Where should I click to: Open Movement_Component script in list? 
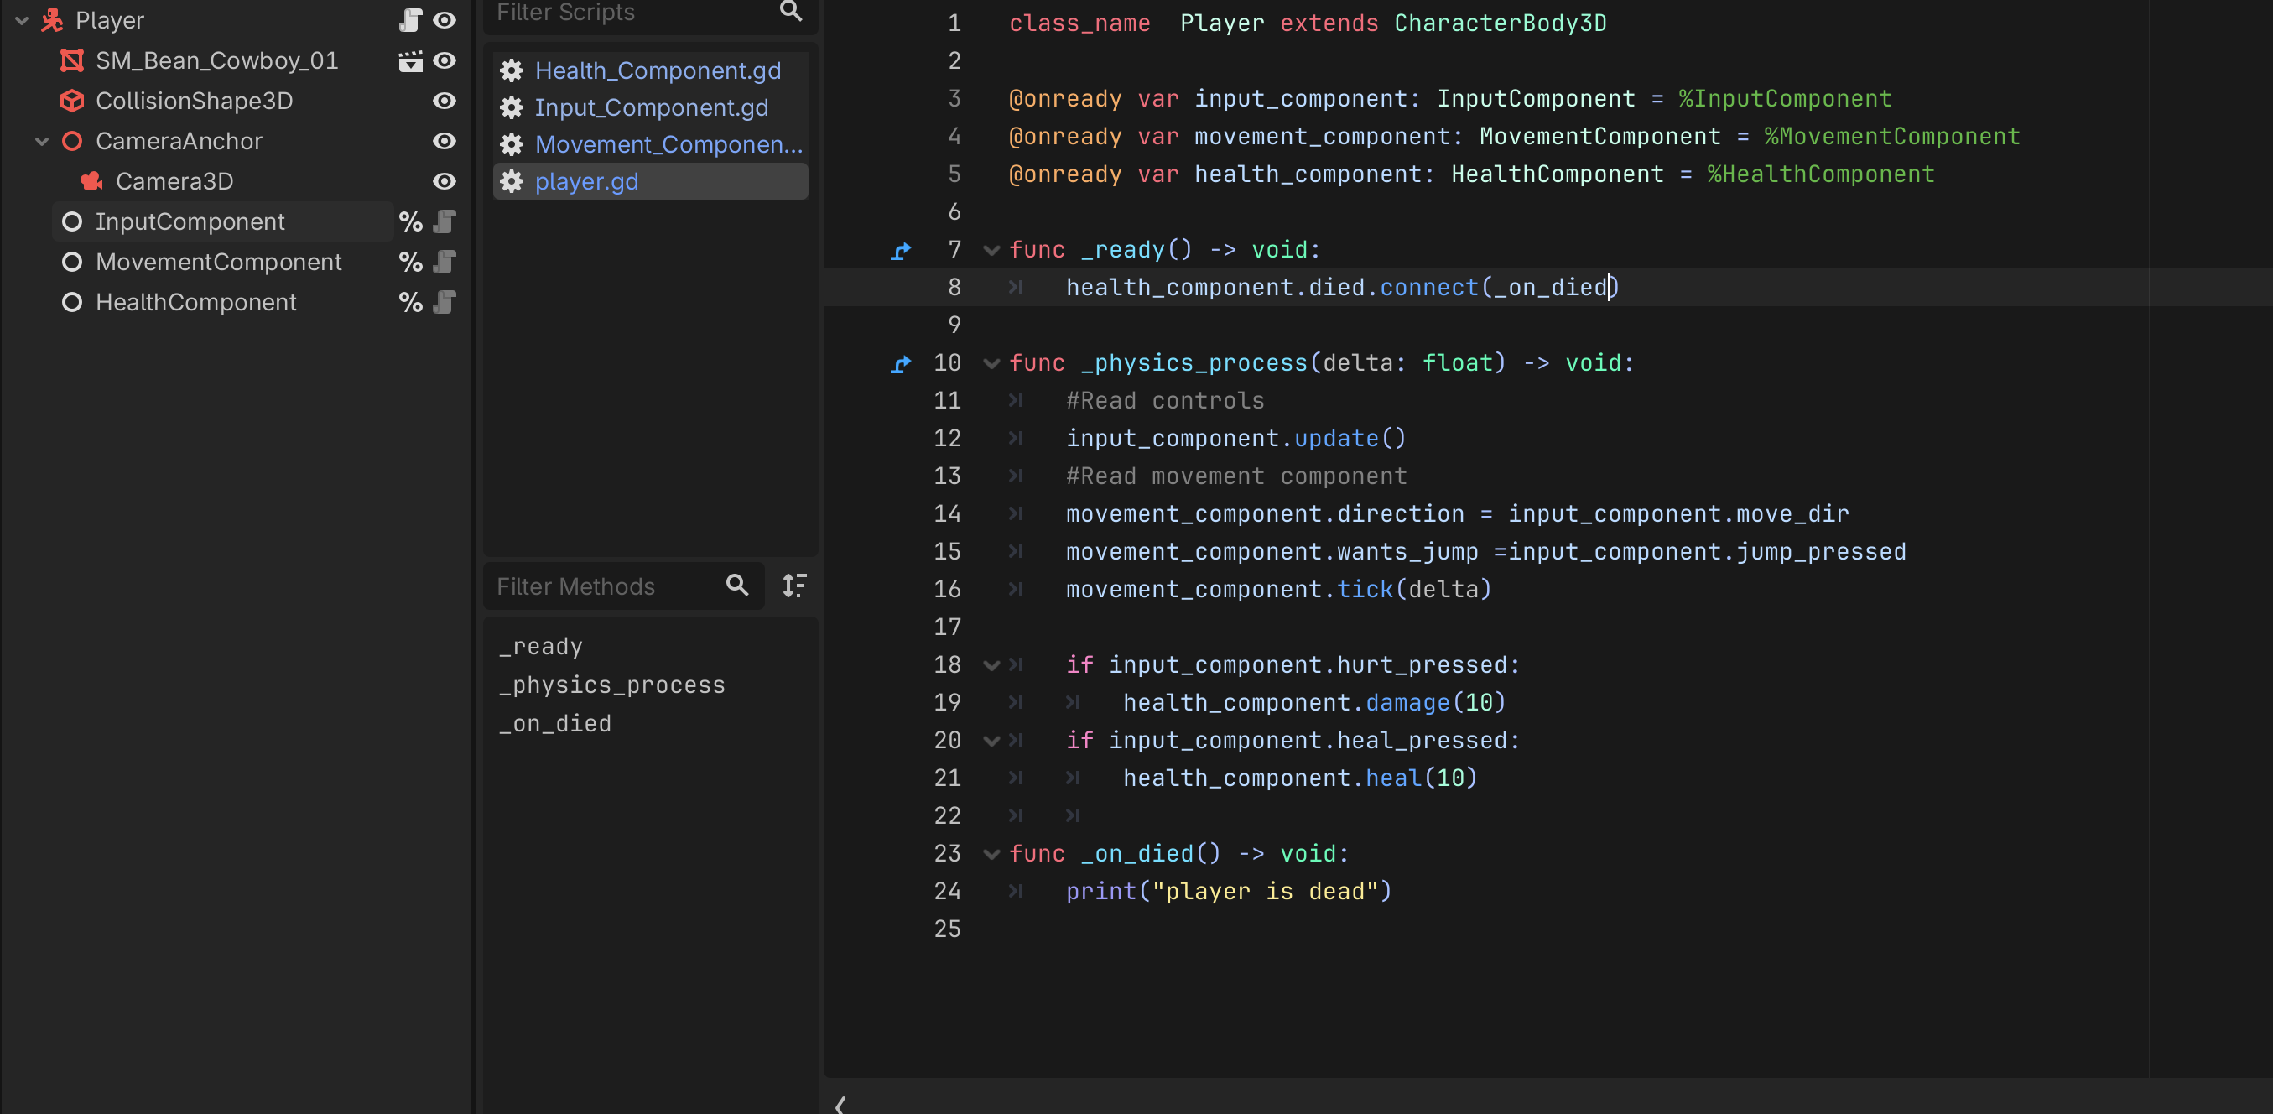pos(668,145)
